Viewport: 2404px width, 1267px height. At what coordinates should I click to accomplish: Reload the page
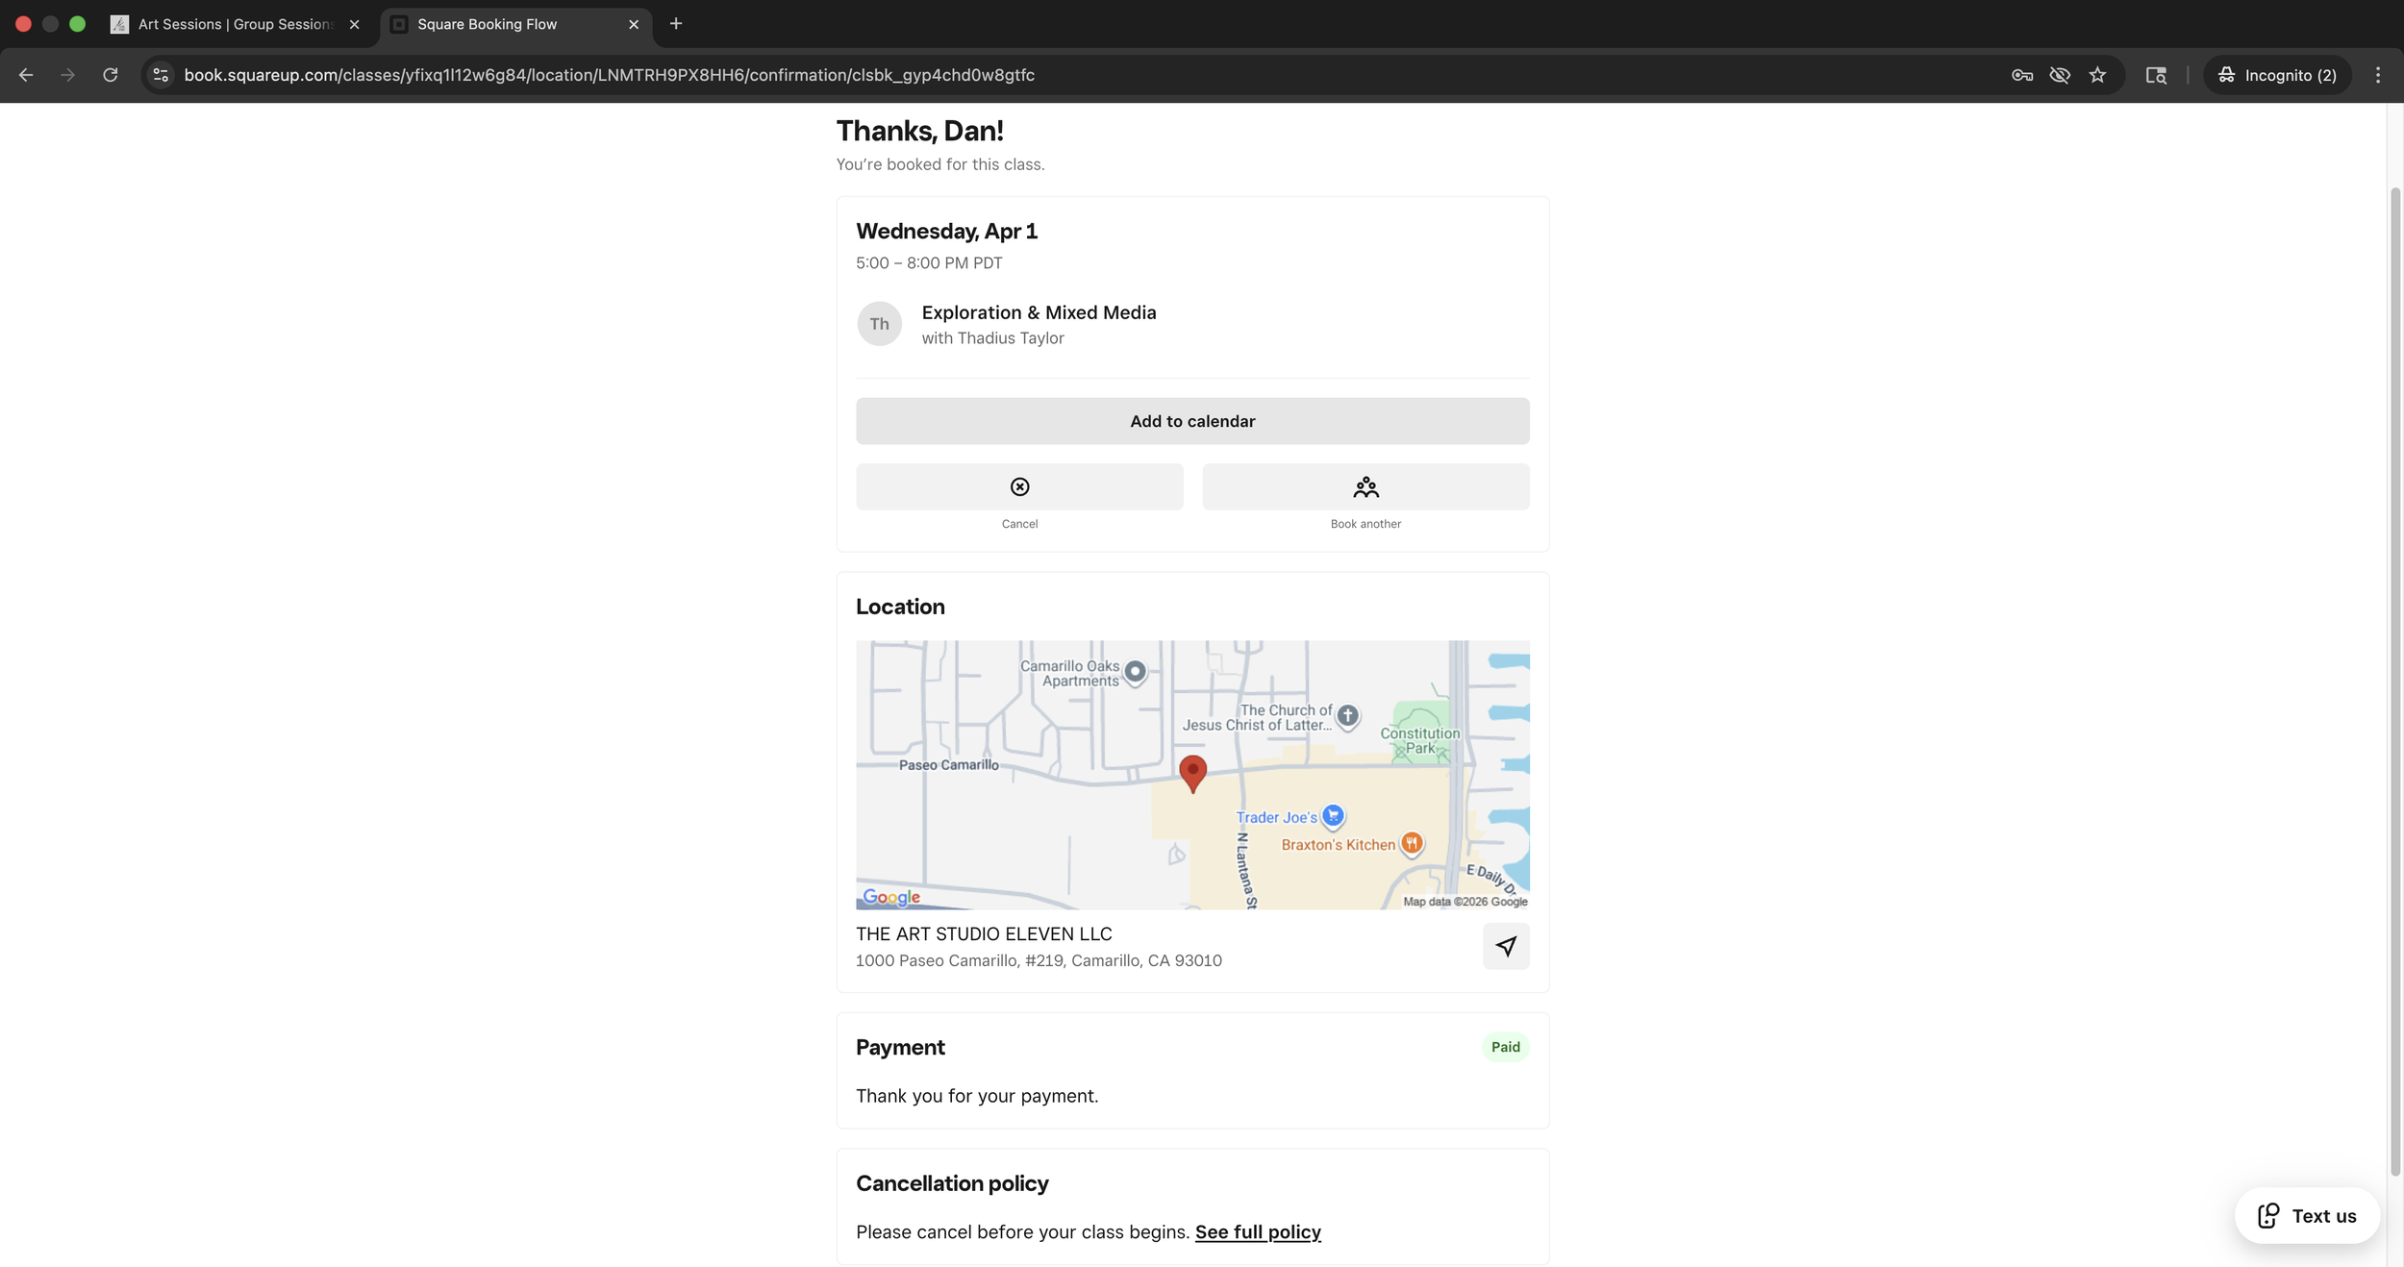click(111, 75)
